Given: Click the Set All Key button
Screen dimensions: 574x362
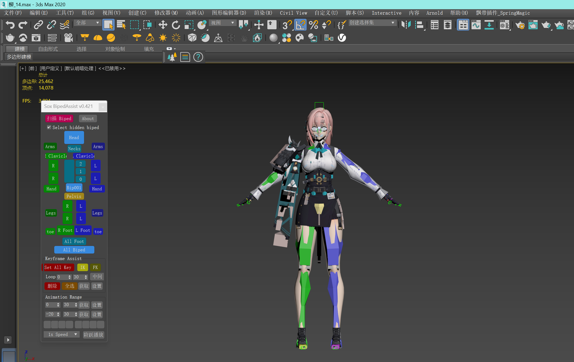Looking at the screenshot, I should [58, 267].
